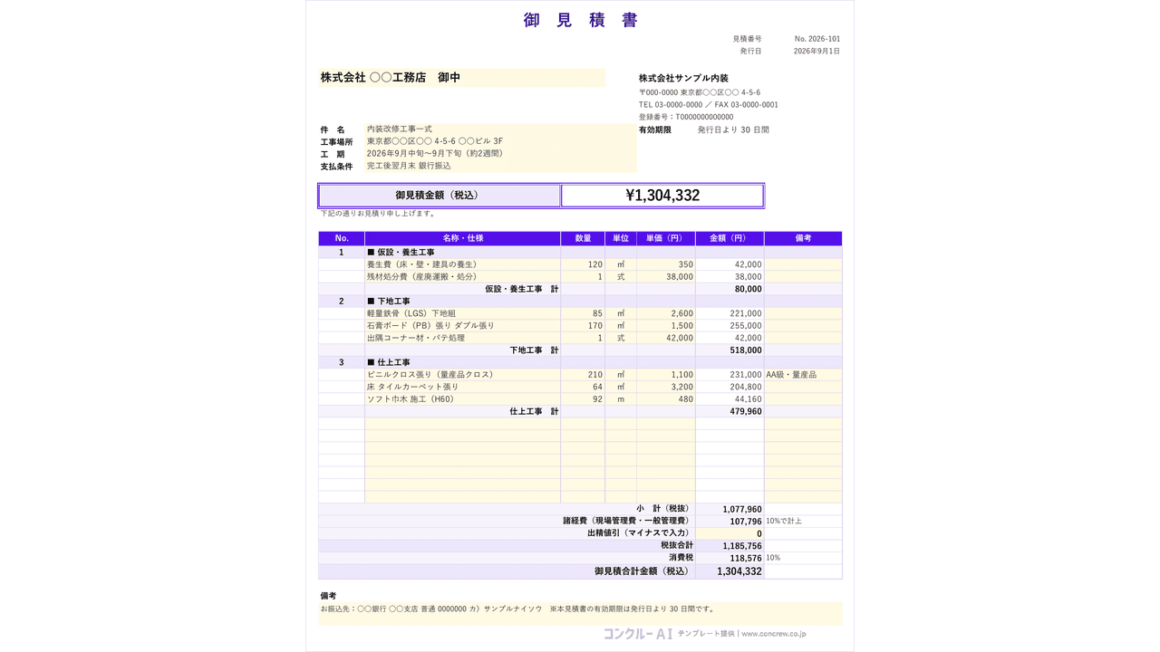Click the payment terms 完工後翌月末 銀行振込
Viewport: 1160px width, 652px height.
click(x=501, y=167)
